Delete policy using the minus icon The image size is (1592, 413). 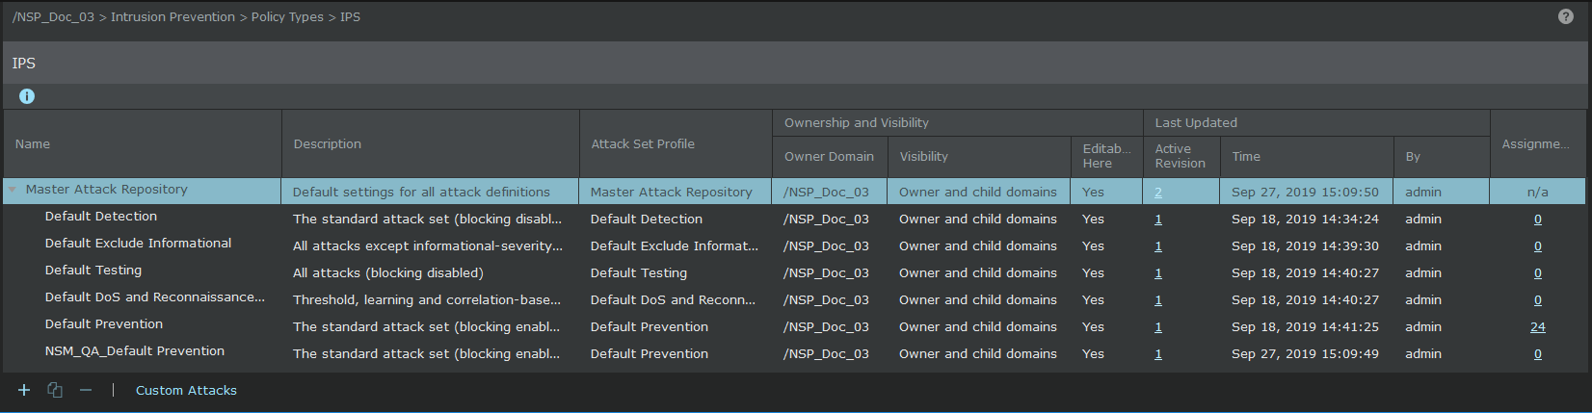coord(86,390)
